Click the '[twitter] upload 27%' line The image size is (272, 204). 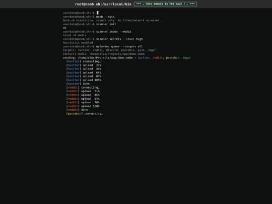pos(84,65)
